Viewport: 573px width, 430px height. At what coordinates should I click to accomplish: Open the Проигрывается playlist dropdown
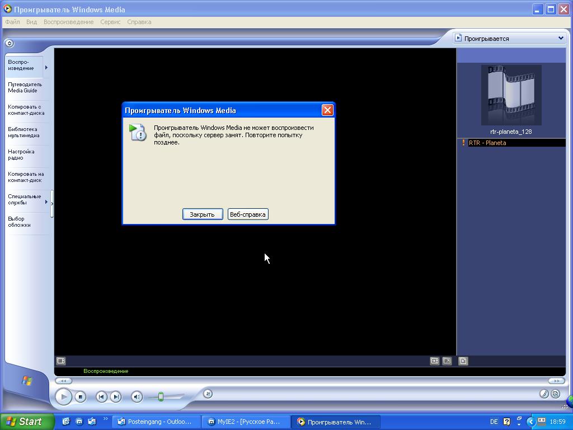[x=509, y=39]
